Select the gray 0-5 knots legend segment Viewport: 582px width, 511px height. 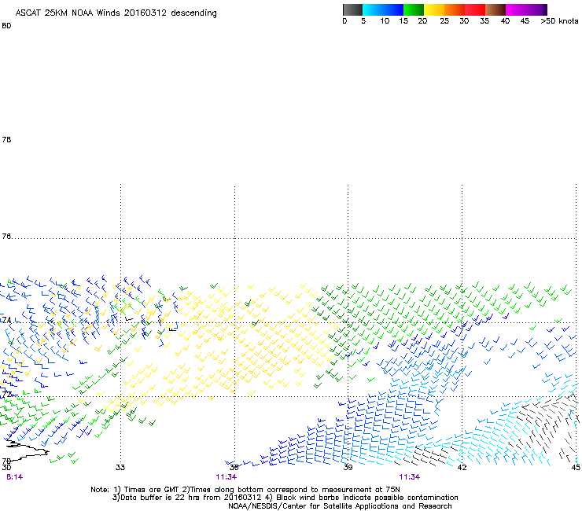352,9
